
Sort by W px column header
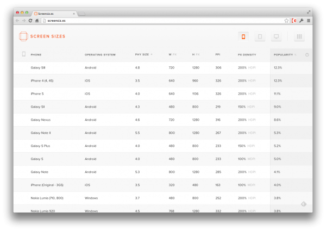[x=173, y=54]
